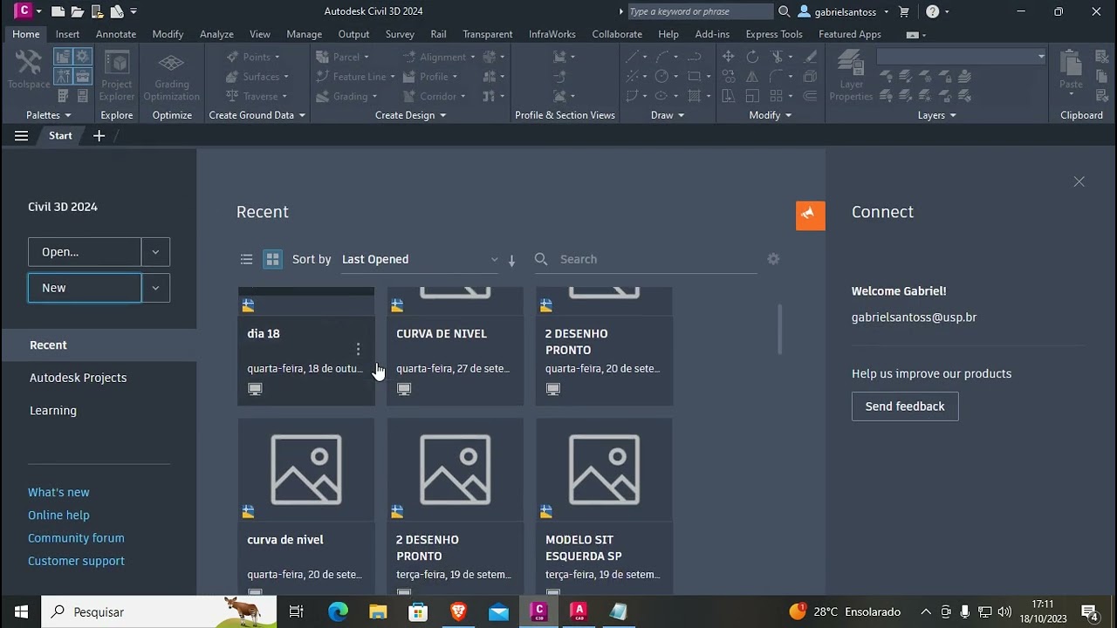Click the Open... button
The image size is (1117, 628).
(x=85, y=252)
